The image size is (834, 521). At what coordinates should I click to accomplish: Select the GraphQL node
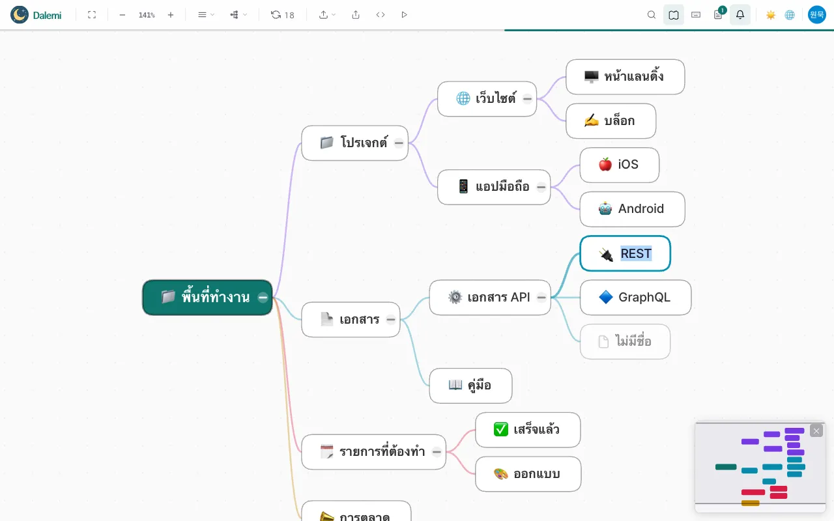tap(635, 298)
